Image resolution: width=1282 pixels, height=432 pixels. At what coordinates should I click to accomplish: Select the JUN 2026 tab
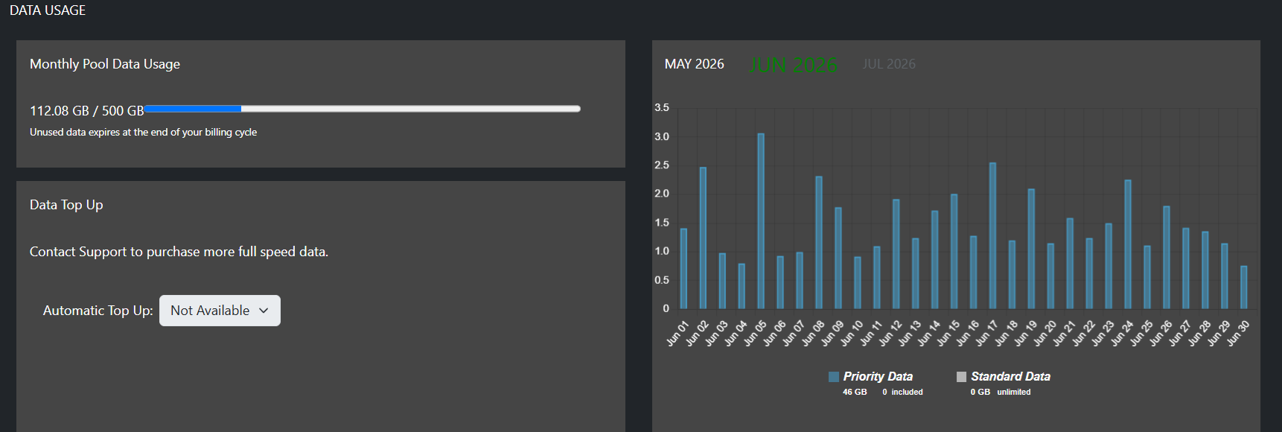(x=793, y=65)
